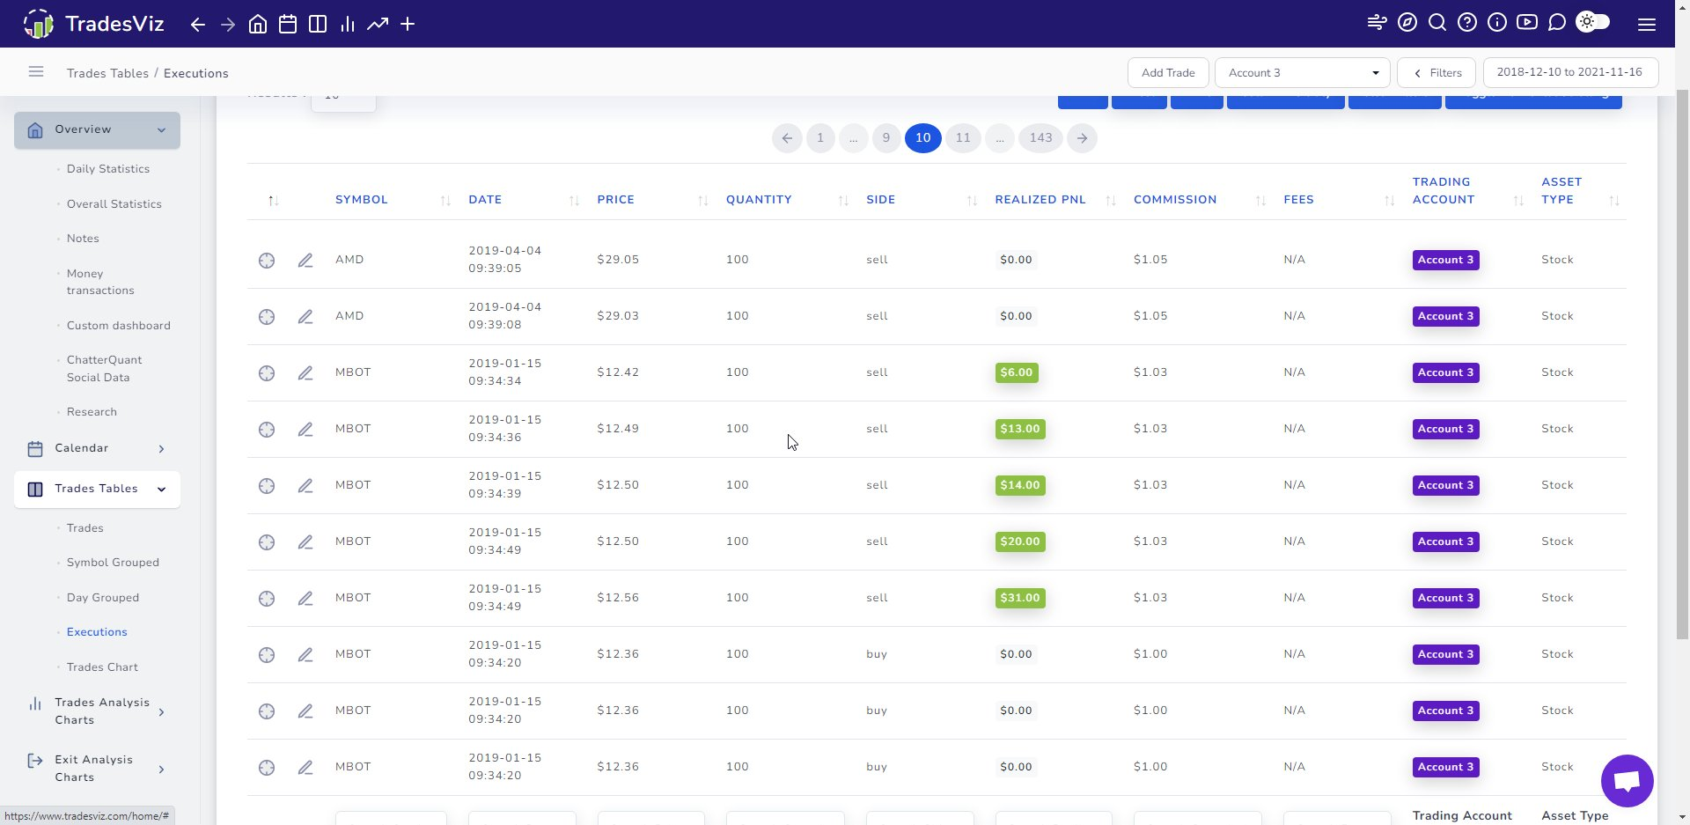The image size is (1690, 825).
Task: Open Overall Statistics
Action: click(114, 204)
